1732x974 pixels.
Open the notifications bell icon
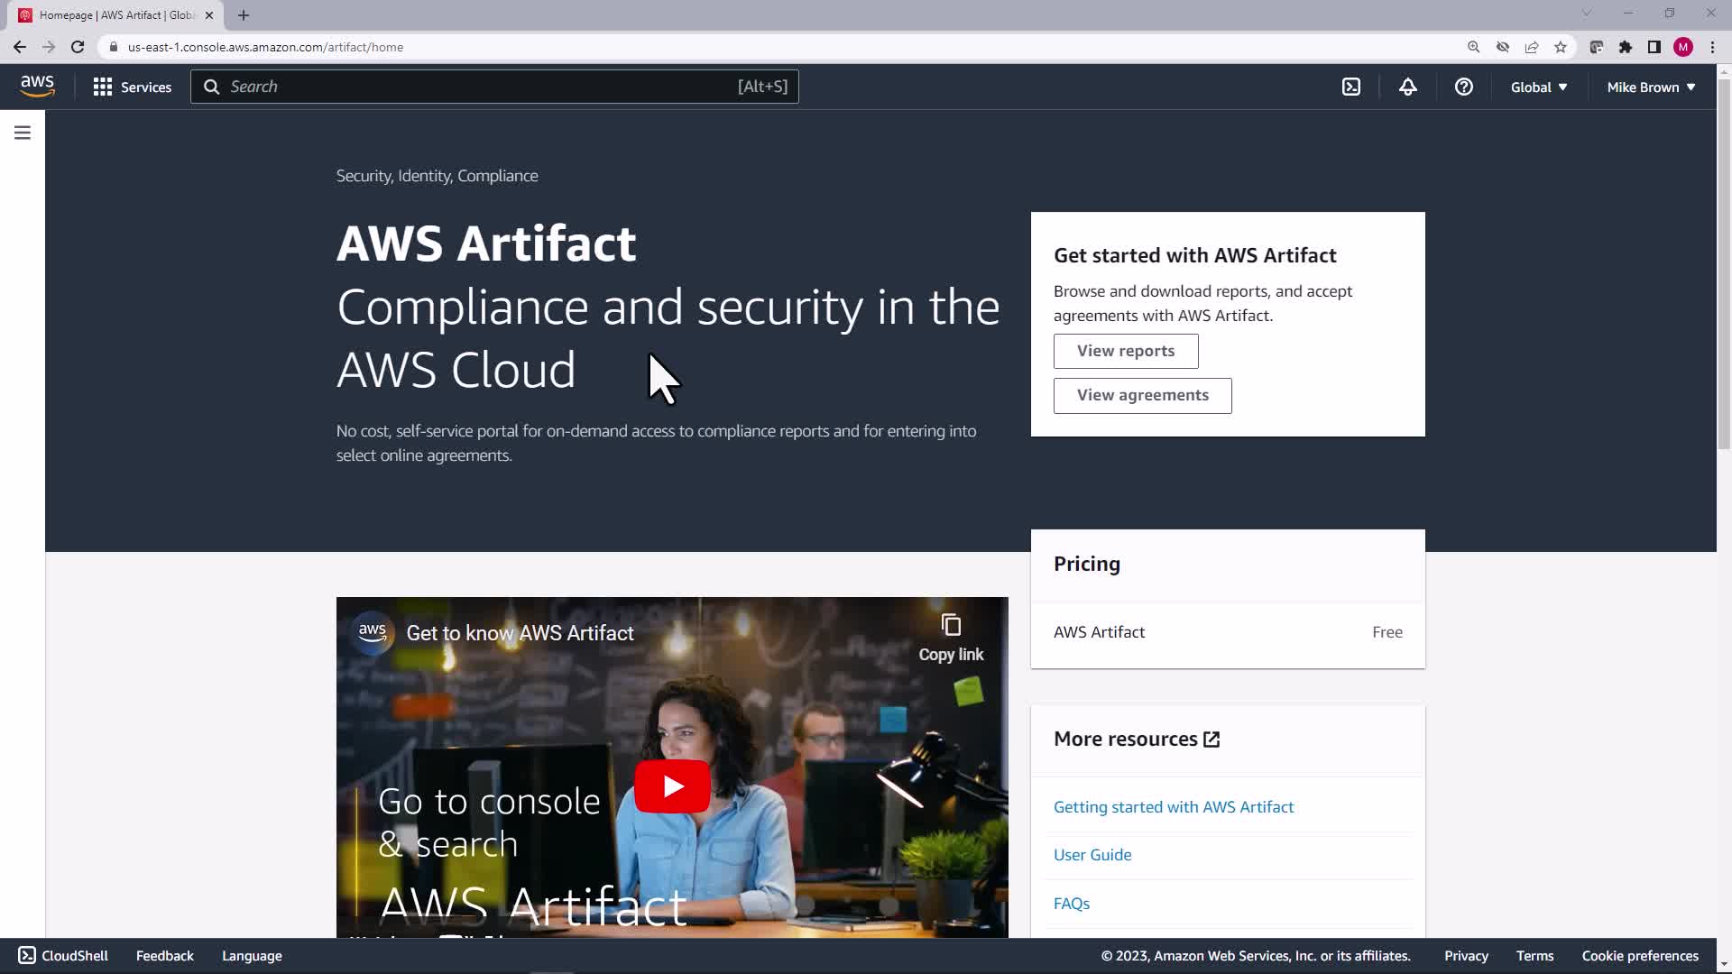pos(1407,87)
